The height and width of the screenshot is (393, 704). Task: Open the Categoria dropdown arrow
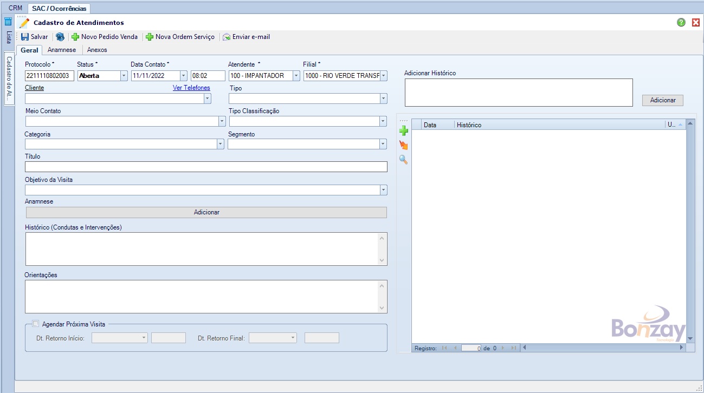tap(220, 144)
